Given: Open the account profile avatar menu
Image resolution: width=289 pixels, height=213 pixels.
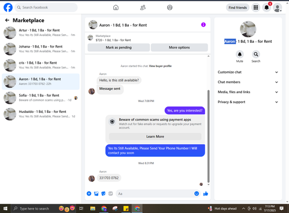Looking at the screenshot, I should [x=277, y=8].
